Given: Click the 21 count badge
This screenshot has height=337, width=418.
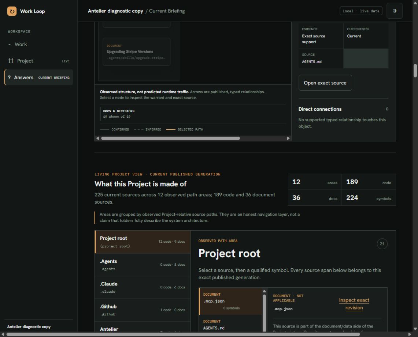Looking at the screenshot, I should (x=382, y=244).
